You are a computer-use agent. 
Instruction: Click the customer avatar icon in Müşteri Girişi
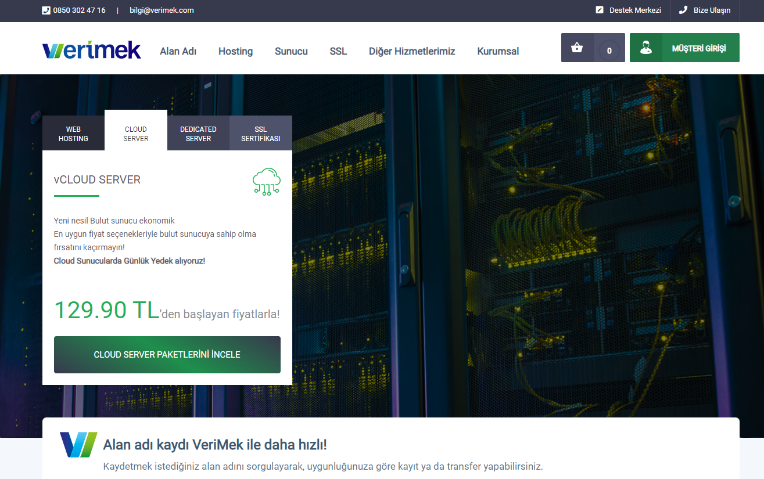pyautogui.click(x=645, y=48)
